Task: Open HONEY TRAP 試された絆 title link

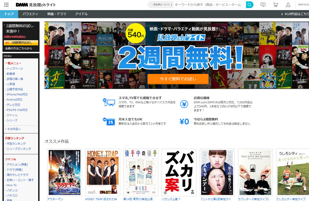Action: point(101,199)
